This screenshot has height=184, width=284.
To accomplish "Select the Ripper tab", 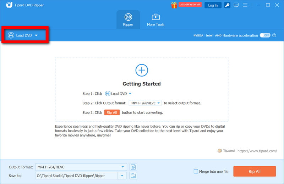I will 128,20.
